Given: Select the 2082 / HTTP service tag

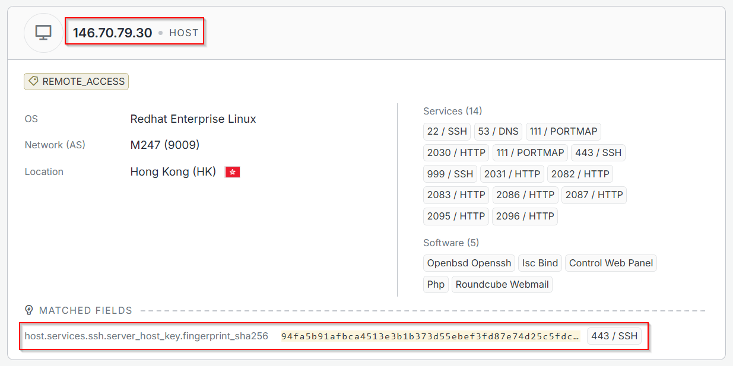Looking at the screenshot, I should point(580,174).
